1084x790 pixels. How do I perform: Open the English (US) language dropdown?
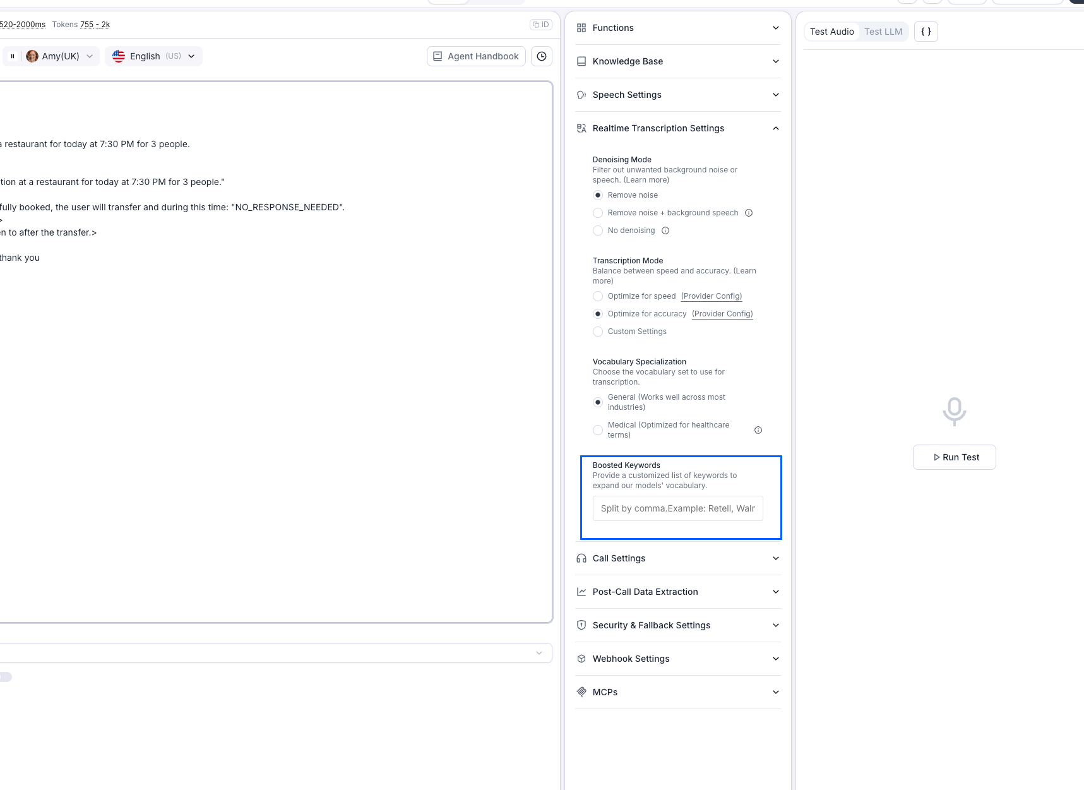pyautogui.click(x=154, y=56)
